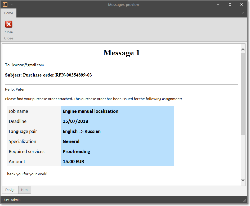
Task: Click the 'Required services' row label
Action: [27, 152]
